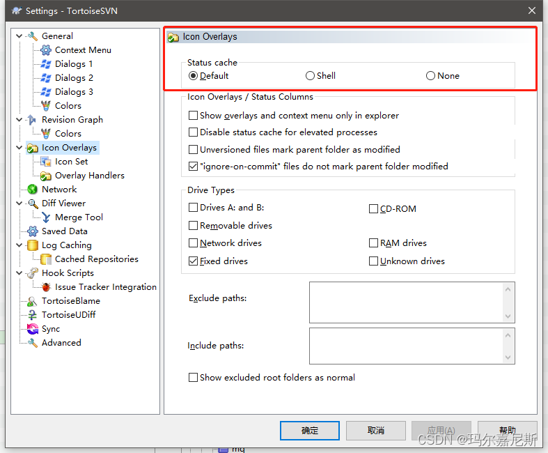
Task: Click the Dialogs 3 icon
Action: tap(46, 92)
